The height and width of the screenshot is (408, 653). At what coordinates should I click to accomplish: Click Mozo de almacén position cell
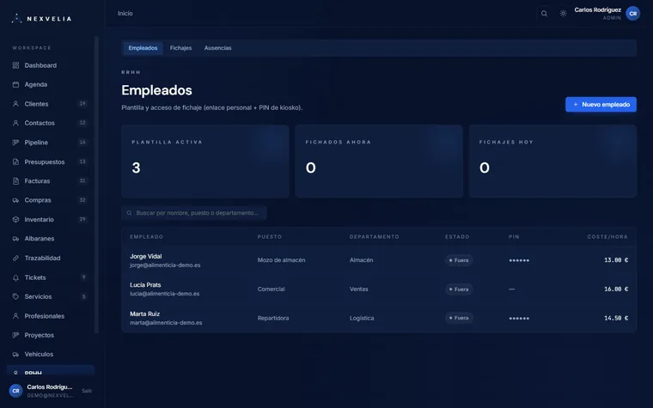pos(281,260)
